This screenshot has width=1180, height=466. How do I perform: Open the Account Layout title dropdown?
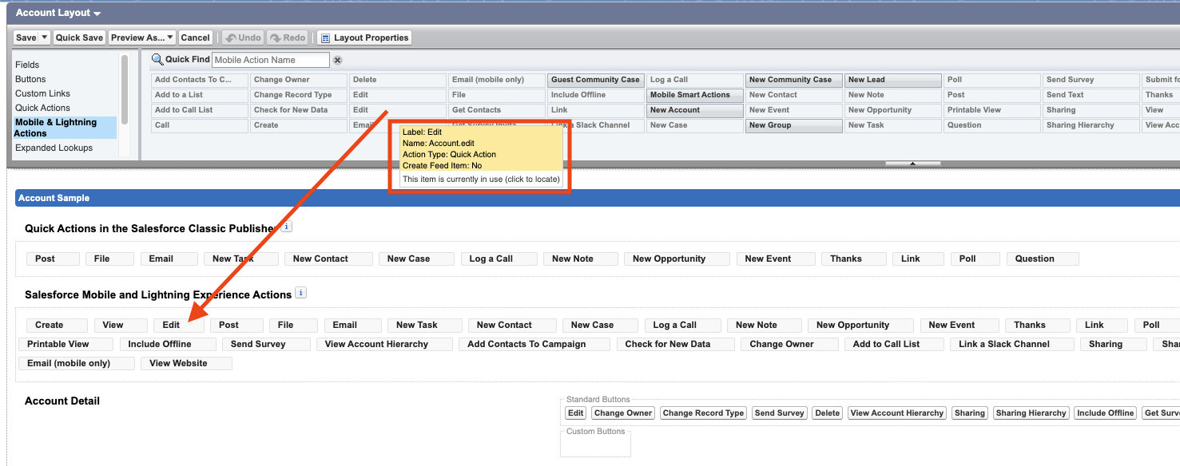[97, 14]
